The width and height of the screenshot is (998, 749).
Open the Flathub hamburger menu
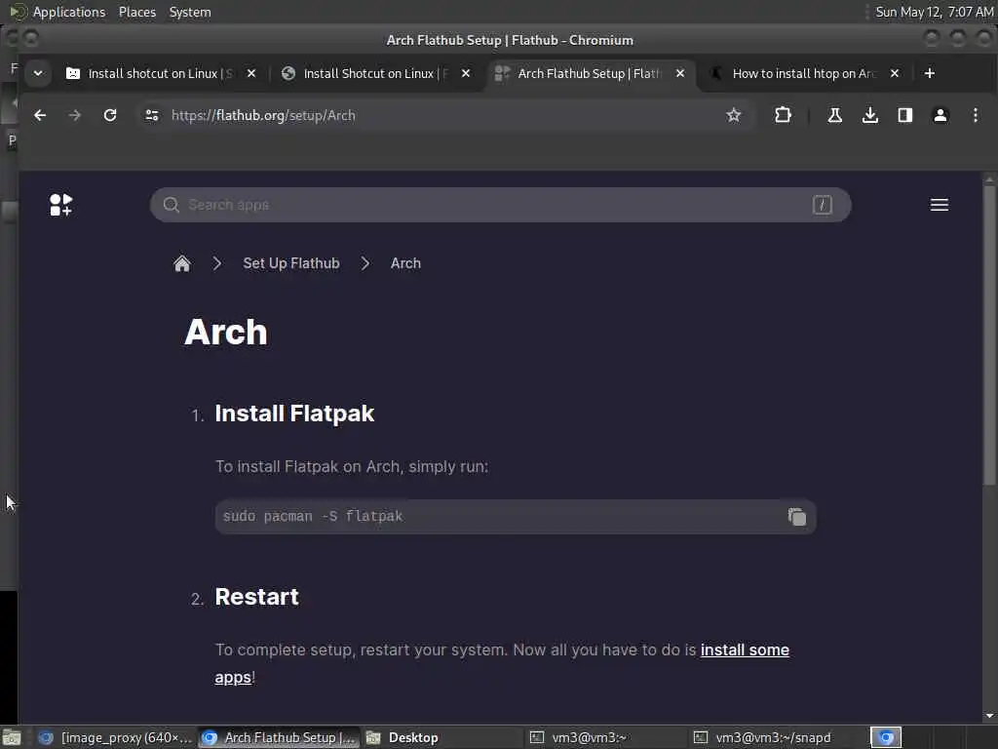click(x=939, y=205)
